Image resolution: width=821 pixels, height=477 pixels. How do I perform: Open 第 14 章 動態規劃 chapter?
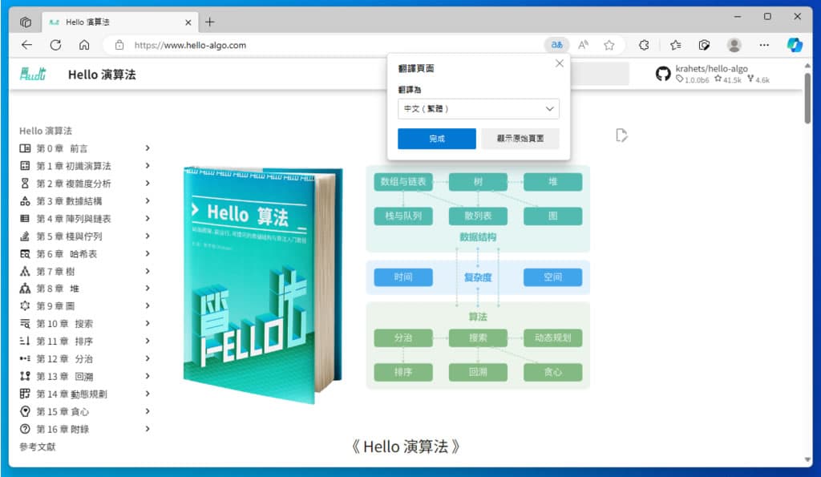click(71, 394)
